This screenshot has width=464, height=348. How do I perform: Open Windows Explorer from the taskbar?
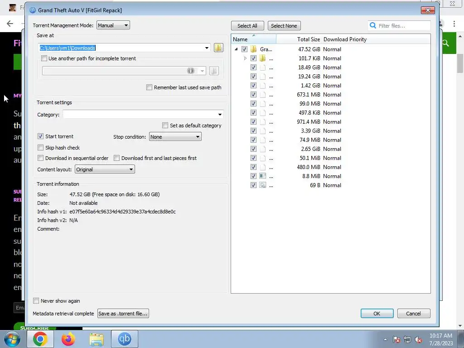[x=97, y=339]
